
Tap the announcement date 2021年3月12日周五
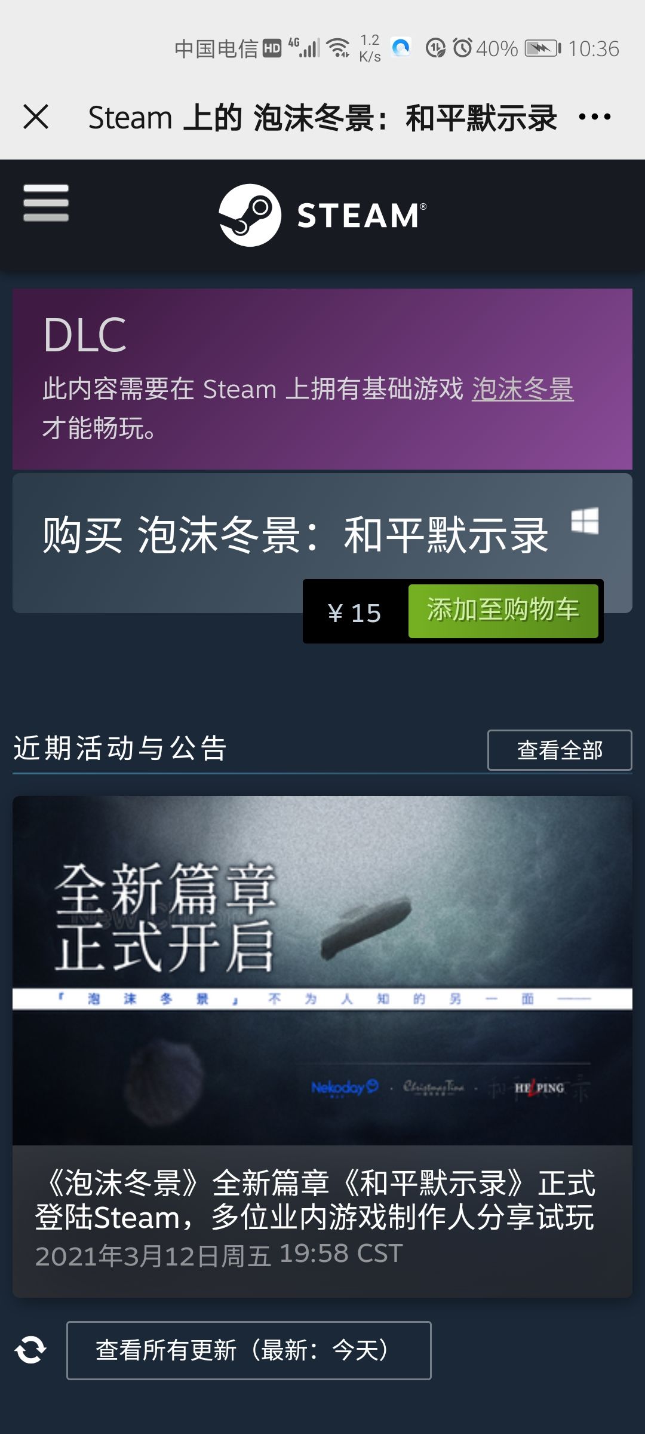[153, 1255]
